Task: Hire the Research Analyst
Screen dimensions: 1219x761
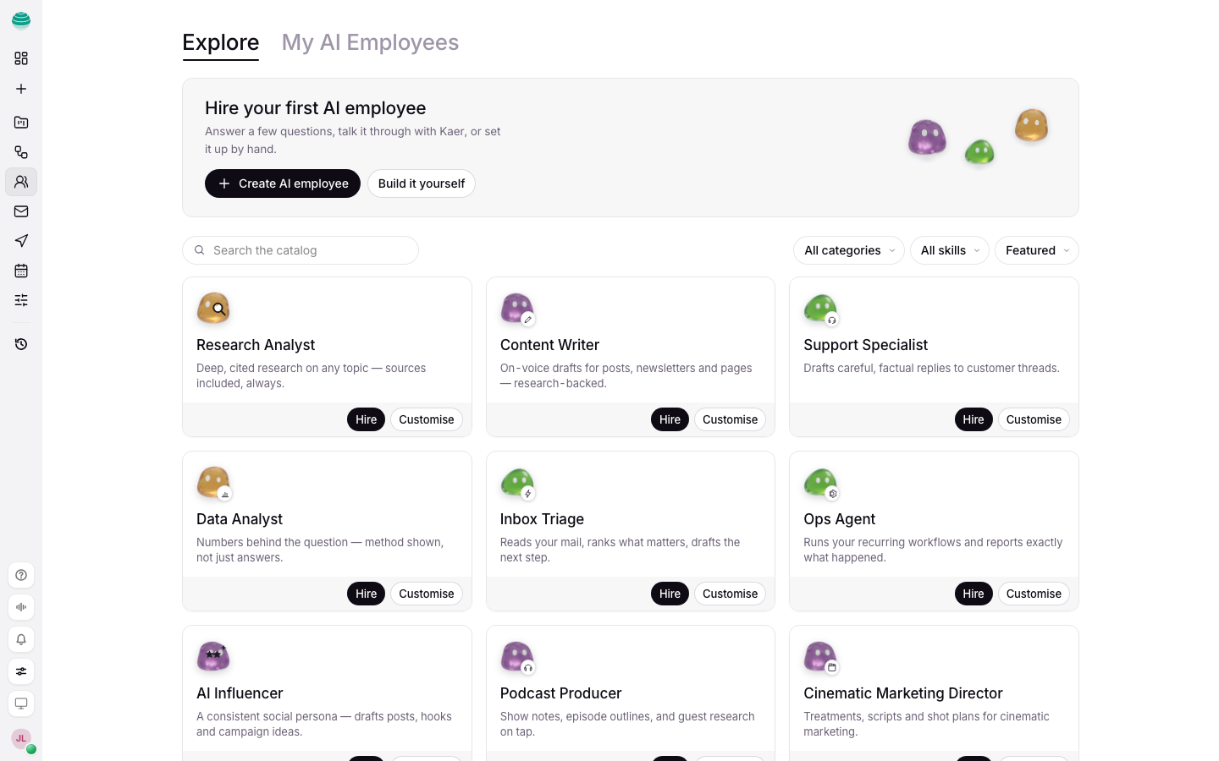Action: (366, 419)
